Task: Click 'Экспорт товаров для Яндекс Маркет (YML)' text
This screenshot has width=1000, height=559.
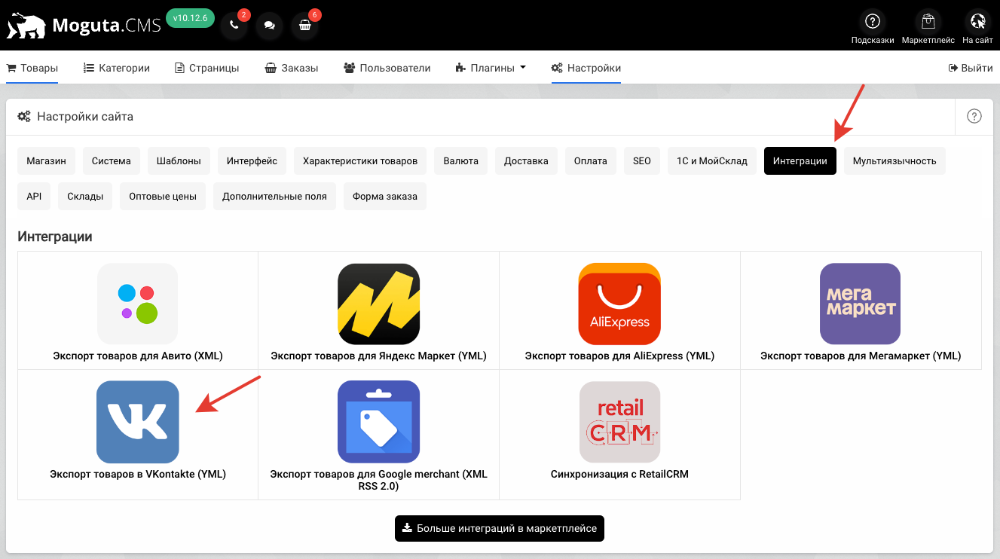Action: pos(378,356)
